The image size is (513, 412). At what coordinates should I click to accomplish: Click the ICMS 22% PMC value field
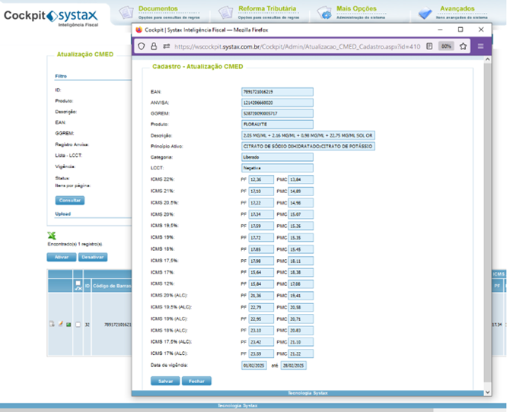tap(301, 179)
